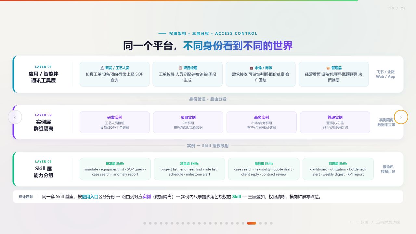The width and height of the screenshot is (416, 234).
Task: Click 需求接收·可做性判断·报价草案·客户回复 description
Action: [x=261, y=77]
